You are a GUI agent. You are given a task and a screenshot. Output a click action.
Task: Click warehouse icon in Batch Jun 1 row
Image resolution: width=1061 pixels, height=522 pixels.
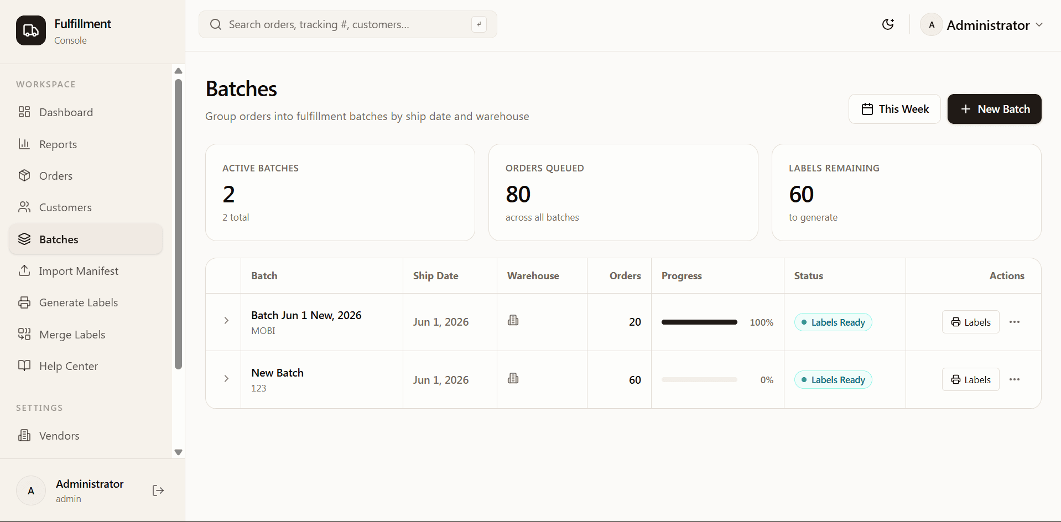(x=513, y=320)
